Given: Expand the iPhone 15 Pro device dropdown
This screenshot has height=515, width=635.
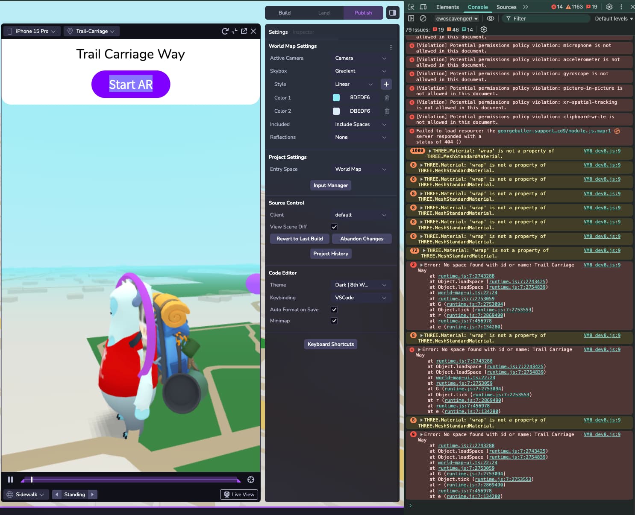Looking at the screenshot, I should [x=32, y=31].
